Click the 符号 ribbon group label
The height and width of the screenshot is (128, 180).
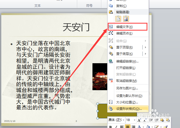click(89, 5)
